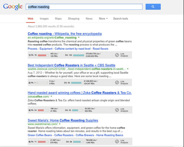
Task: Click the PA: 1 empty bar for CBS Seattle
Action: 42,83
